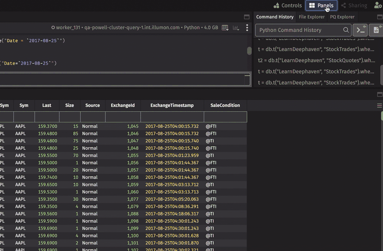This screenshot has width=383, height=251.
Task: Switch to the PQ Explorer tab
Action: tap(342, 17)
